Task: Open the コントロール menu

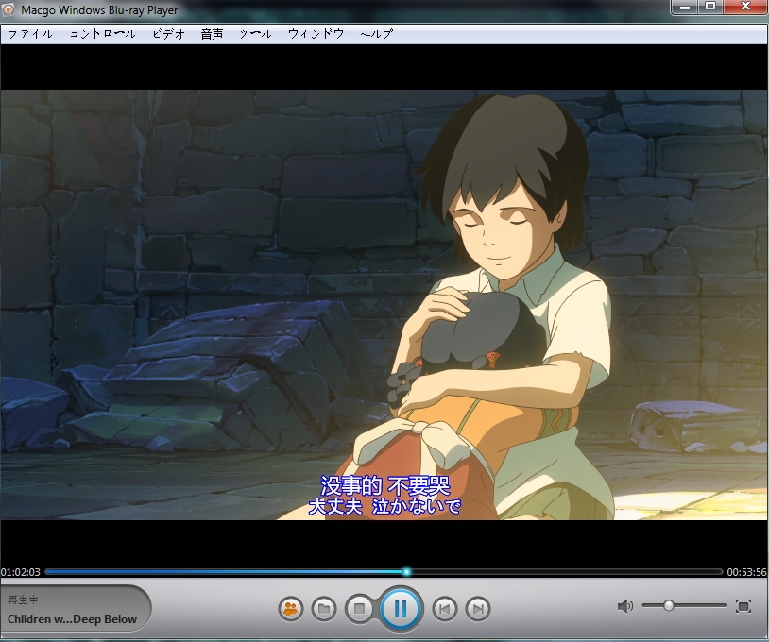Action: [103, 34]
